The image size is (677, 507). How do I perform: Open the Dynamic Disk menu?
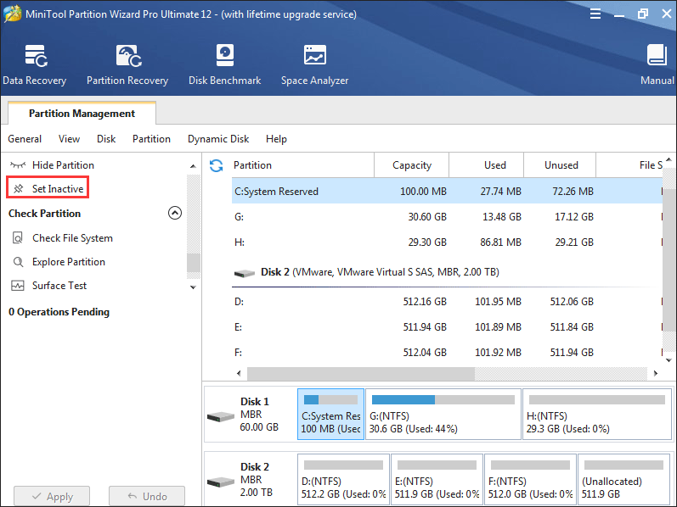(218, 139)
